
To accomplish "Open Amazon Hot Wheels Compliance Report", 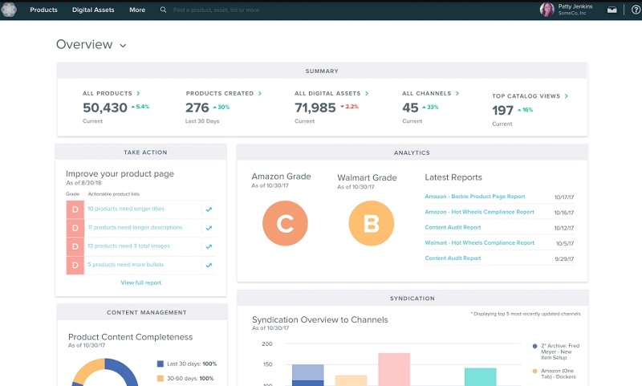I will [479, 212].
